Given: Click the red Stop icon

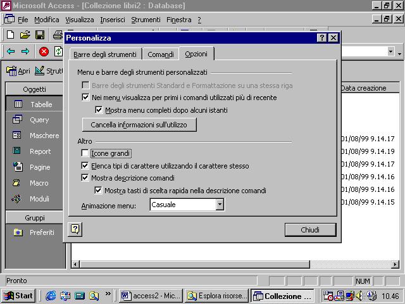Looking at the screenshot, I should [44, 51].
